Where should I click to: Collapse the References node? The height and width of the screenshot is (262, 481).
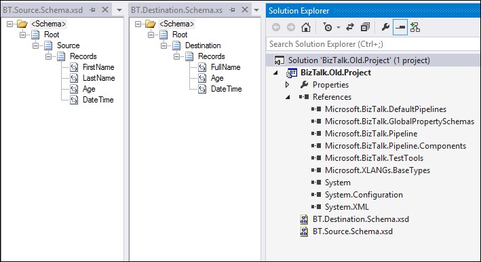[x=288, y=97]
